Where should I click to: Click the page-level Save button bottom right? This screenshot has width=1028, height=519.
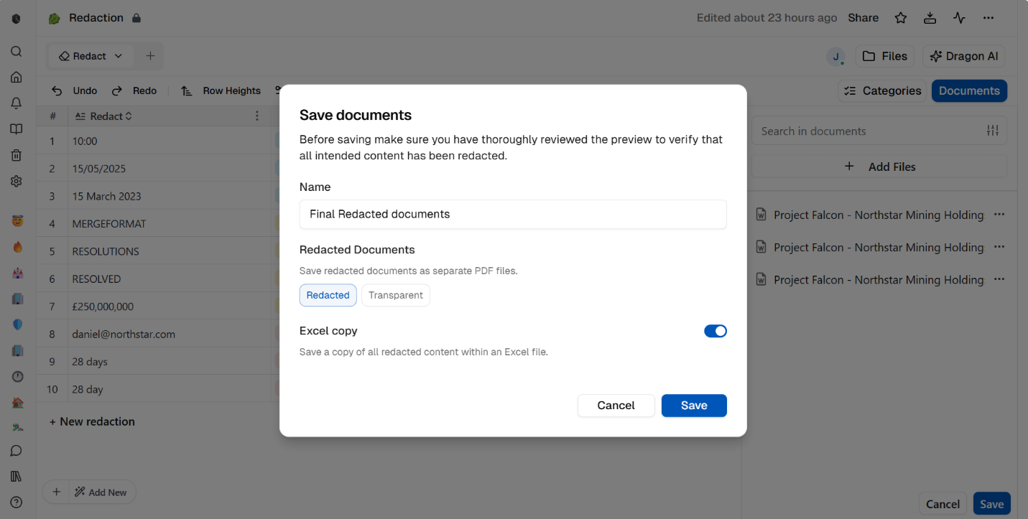coord(991,504)
